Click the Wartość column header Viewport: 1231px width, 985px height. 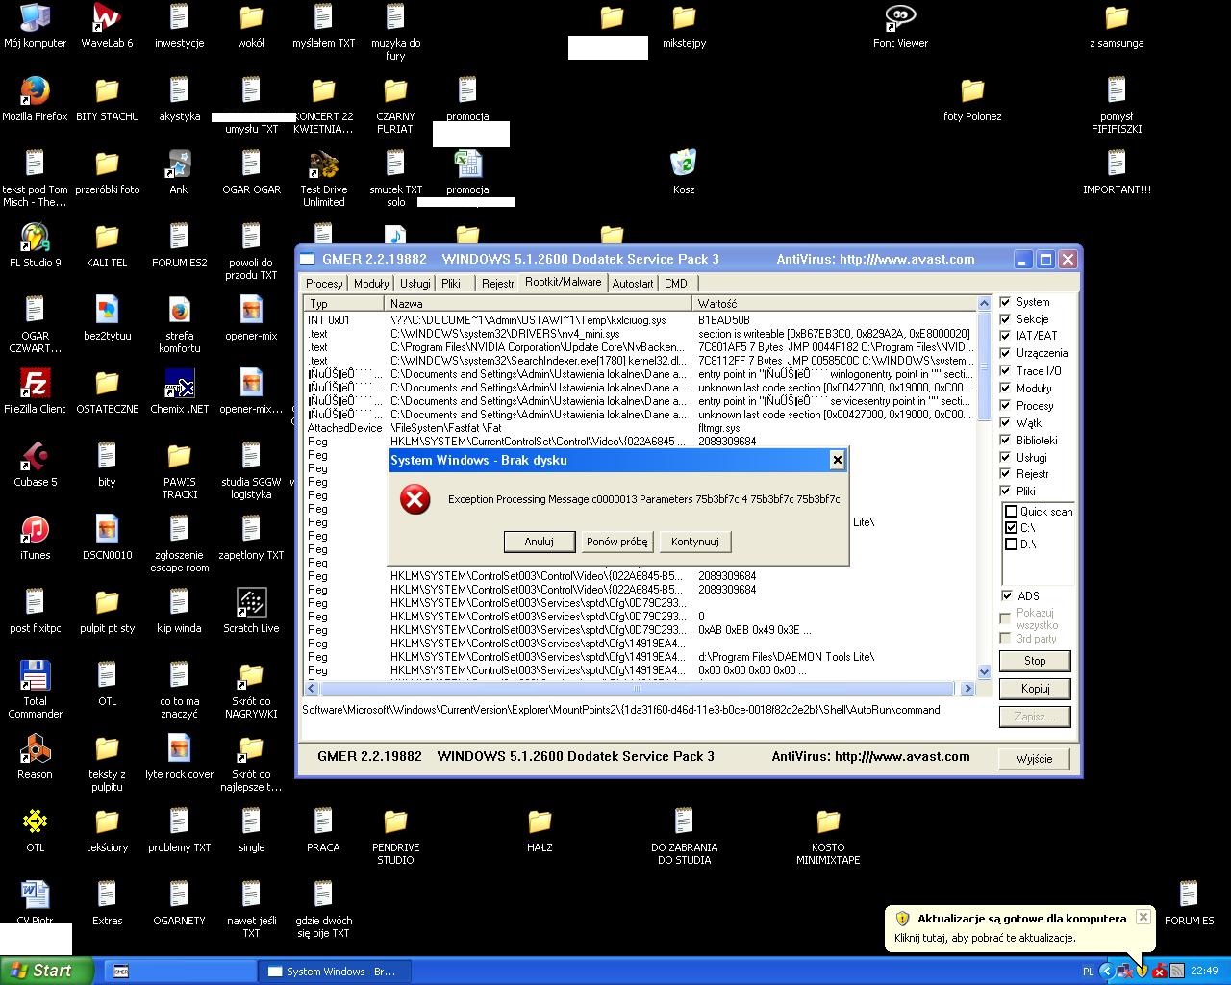[x=834, y=303]
